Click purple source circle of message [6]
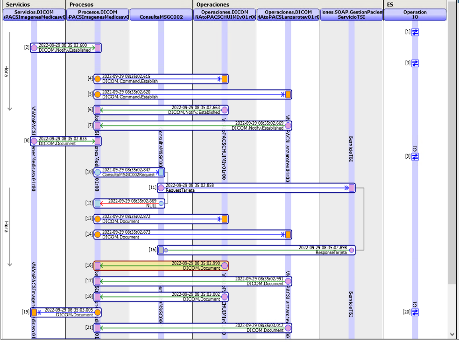This screenshot has width=459, height=342. click(225, 110)
